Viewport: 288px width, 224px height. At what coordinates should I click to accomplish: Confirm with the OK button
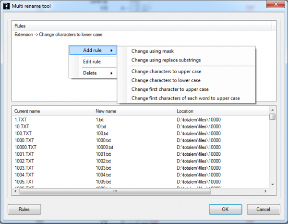click(225, 210)
